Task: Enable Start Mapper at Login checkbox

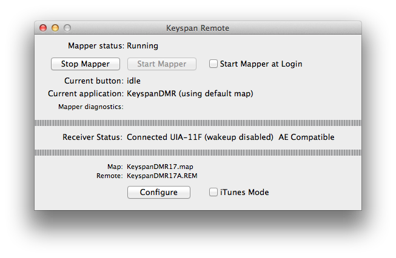Action: tap(213, 64)
